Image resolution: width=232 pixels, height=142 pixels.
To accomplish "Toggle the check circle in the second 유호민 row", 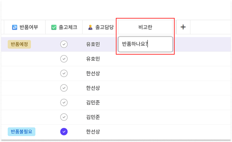I will (64, 59).
